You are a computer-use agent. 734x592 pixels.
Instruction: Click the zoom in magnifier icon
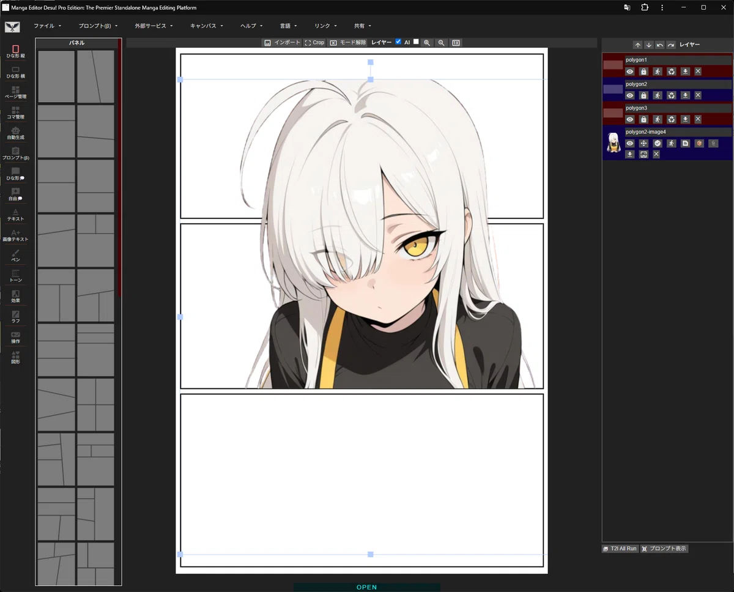[427, 43]
